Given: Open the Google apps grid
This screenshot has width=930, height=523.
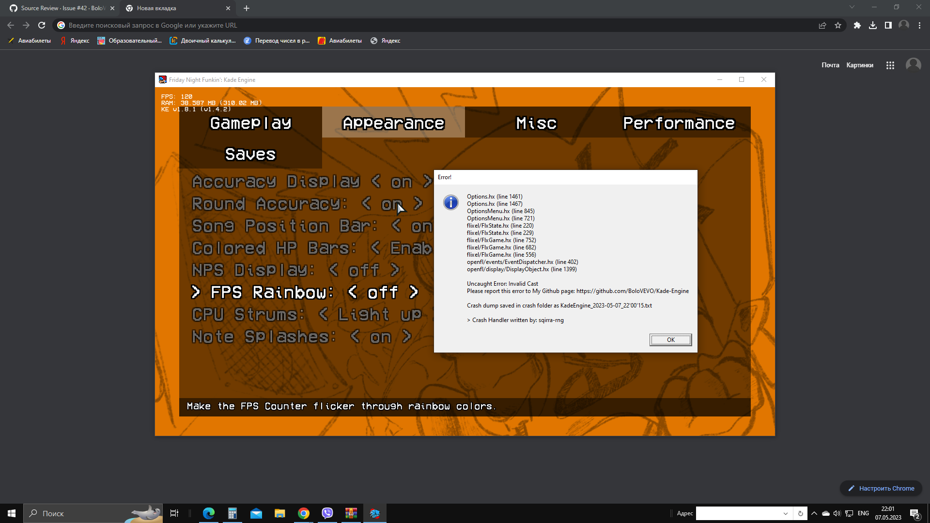Looking at the screenshot, I should point(890,64).
